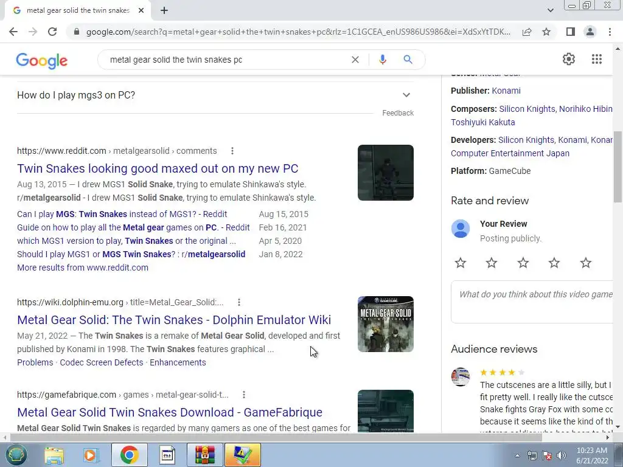Open media player from the taskbar

[91, 455]
